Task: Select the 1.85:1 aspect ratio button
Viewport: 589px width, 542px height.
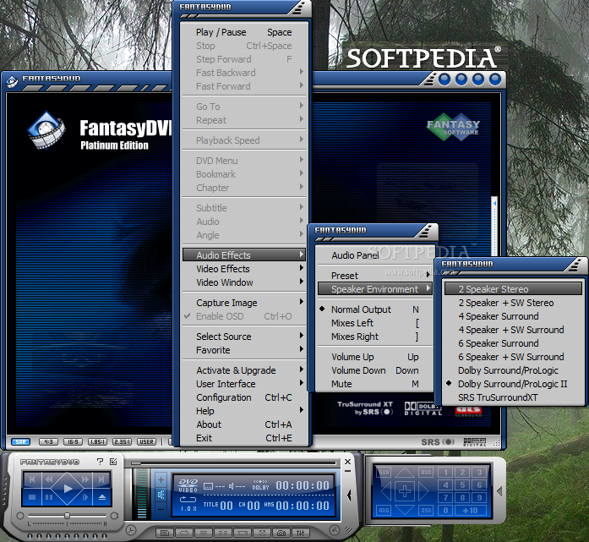Action: pos(97,441)
